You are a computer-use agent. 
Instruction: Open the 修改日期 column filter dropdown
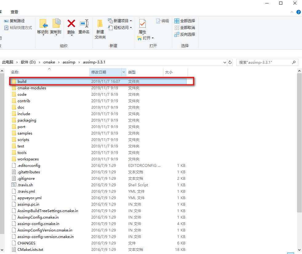point(124,72)
